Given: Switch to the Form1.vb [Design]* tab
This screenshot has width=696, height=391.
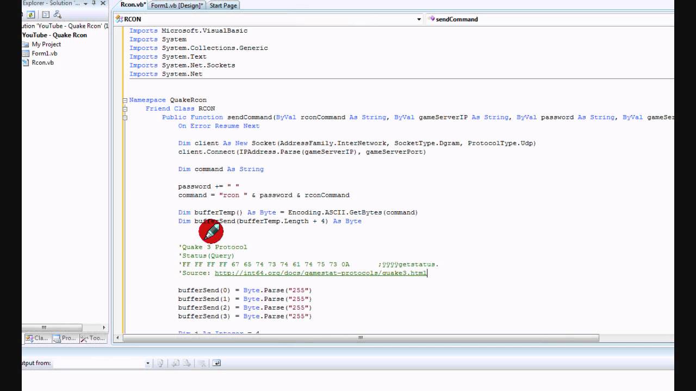Looking at the screenshot, I should coord(177,5).
